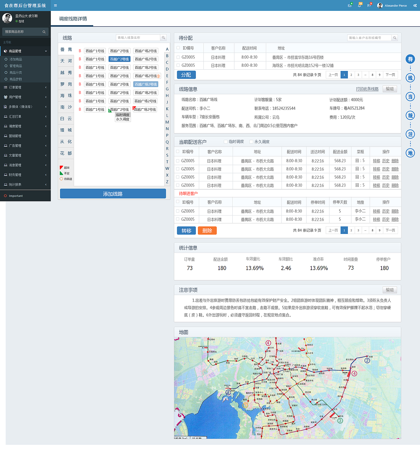Focus the route name search input field

click(x=138, y=38)
